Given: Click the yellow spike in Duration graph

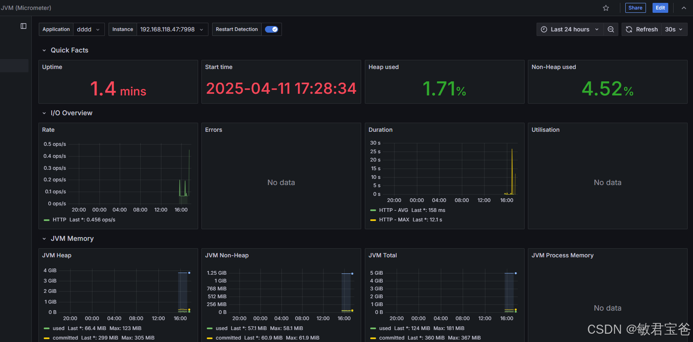Looking at the screenshot, I should (x=512, y=171).
